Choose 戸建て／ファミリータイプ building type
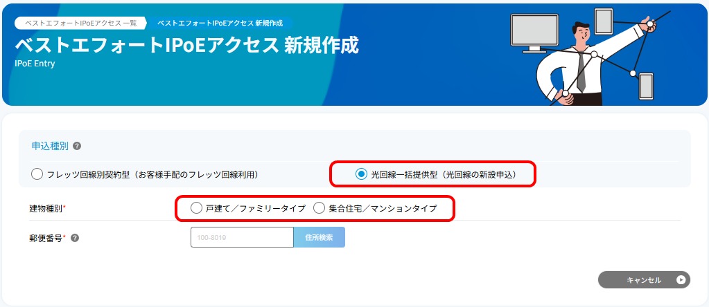 click(196, 208)
